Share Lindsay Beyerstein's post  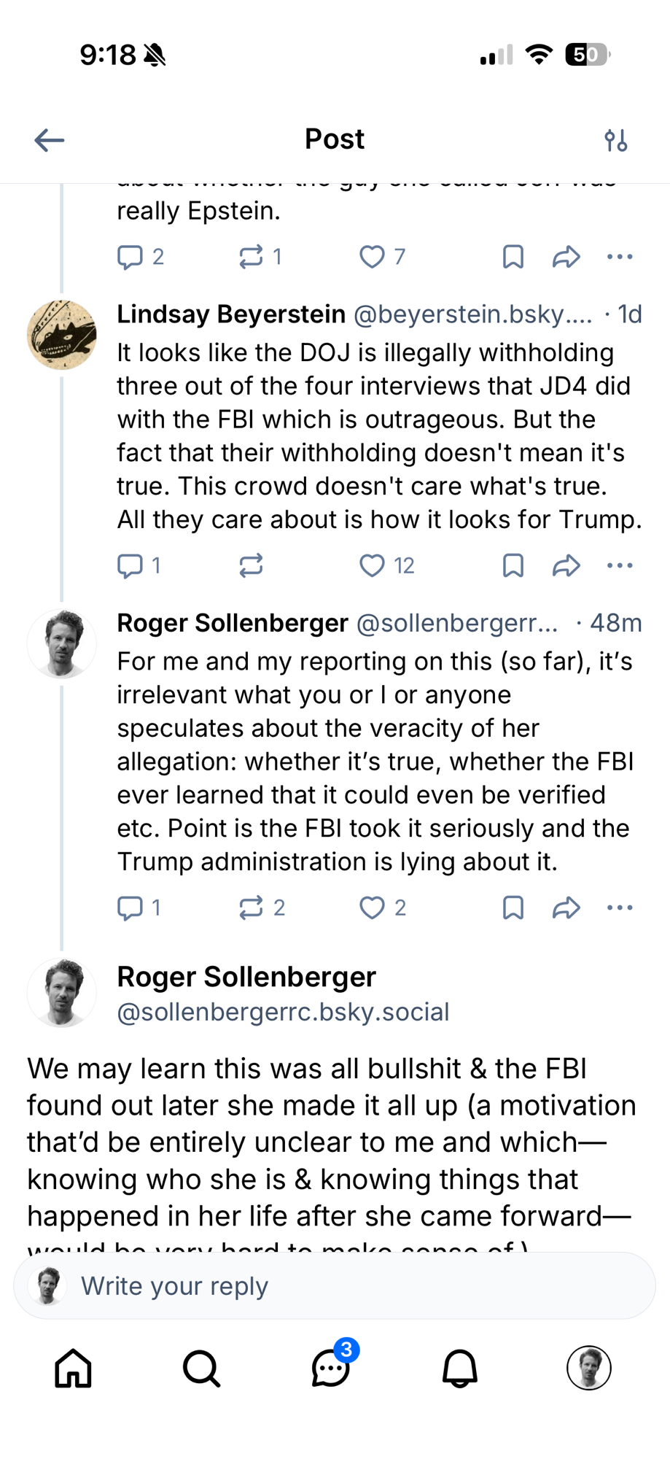566,565
